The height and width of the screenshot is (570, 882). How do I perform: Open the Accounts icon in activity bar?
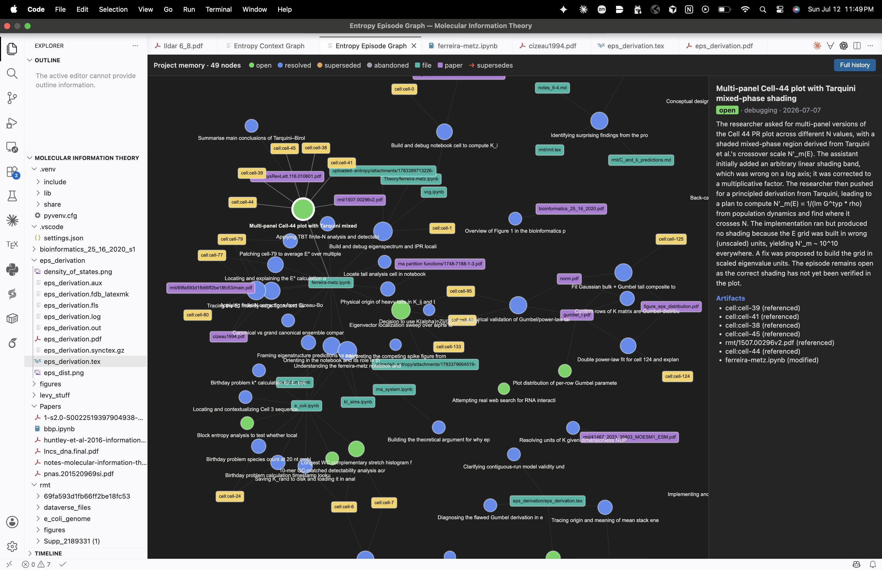[x=12, y=522]
